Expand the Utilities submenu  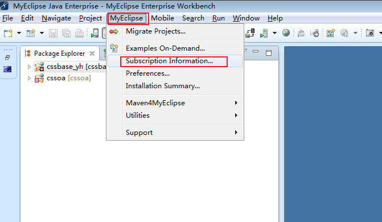click(175, 115)
